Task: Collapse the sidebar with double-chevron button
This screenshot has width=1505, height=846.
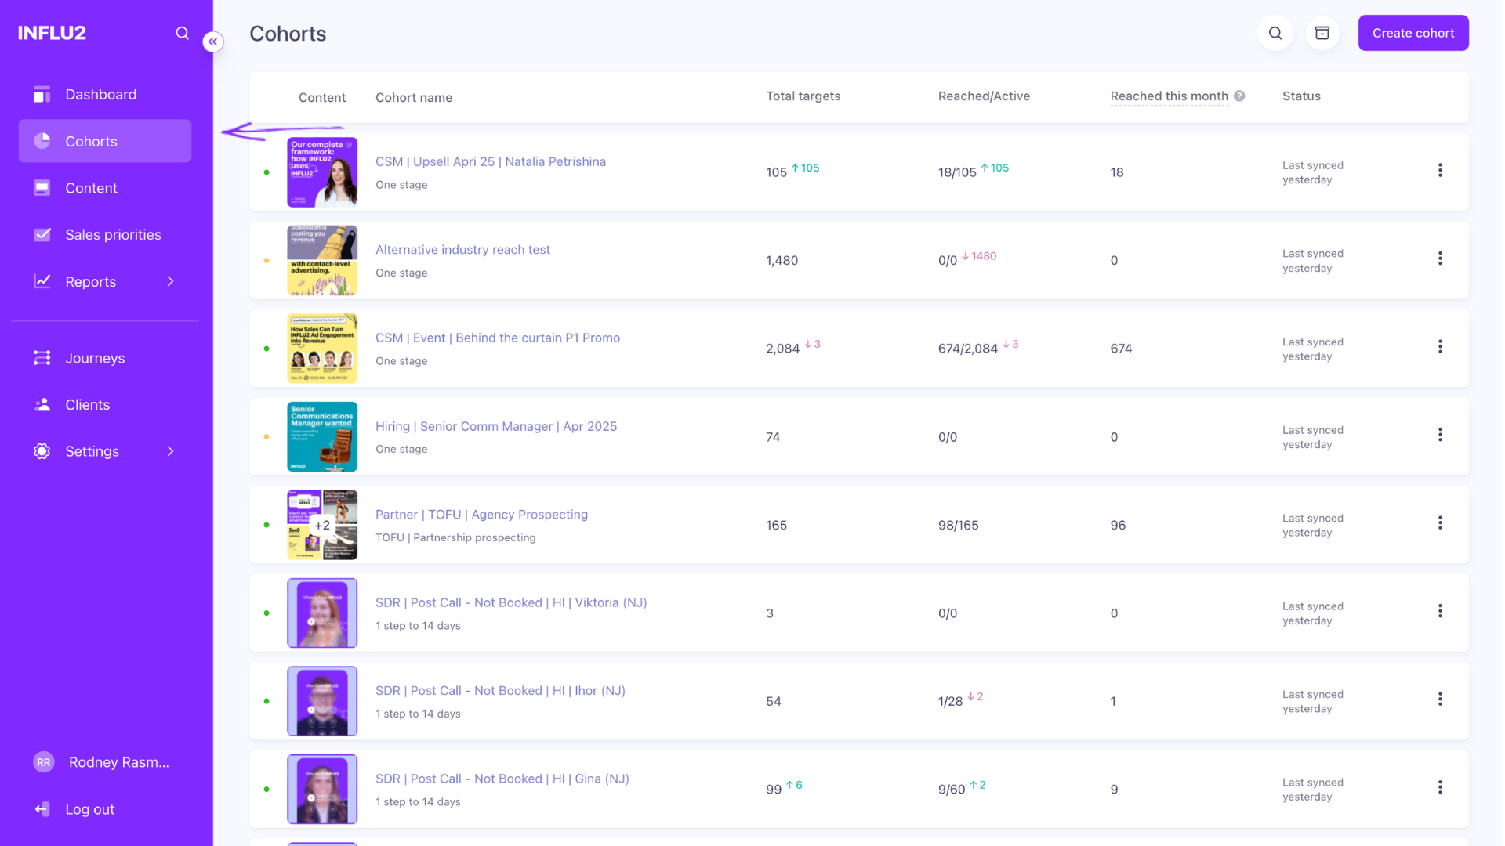Action: [213, 42]
